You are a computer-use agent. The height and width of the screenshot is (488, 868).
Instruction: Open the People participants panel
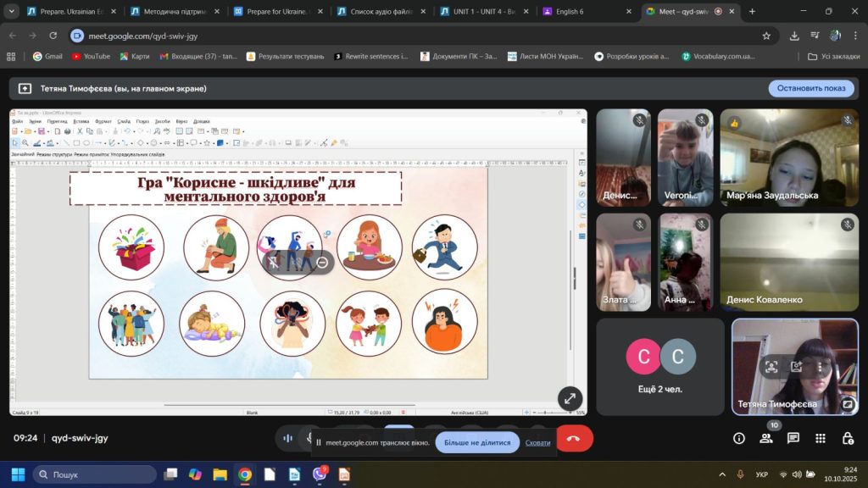point(765,438)
